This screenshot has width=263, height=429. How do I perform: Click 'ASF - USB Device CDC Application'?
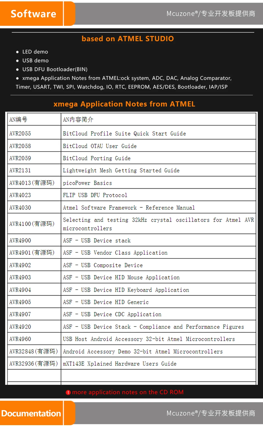coord(112,314)
